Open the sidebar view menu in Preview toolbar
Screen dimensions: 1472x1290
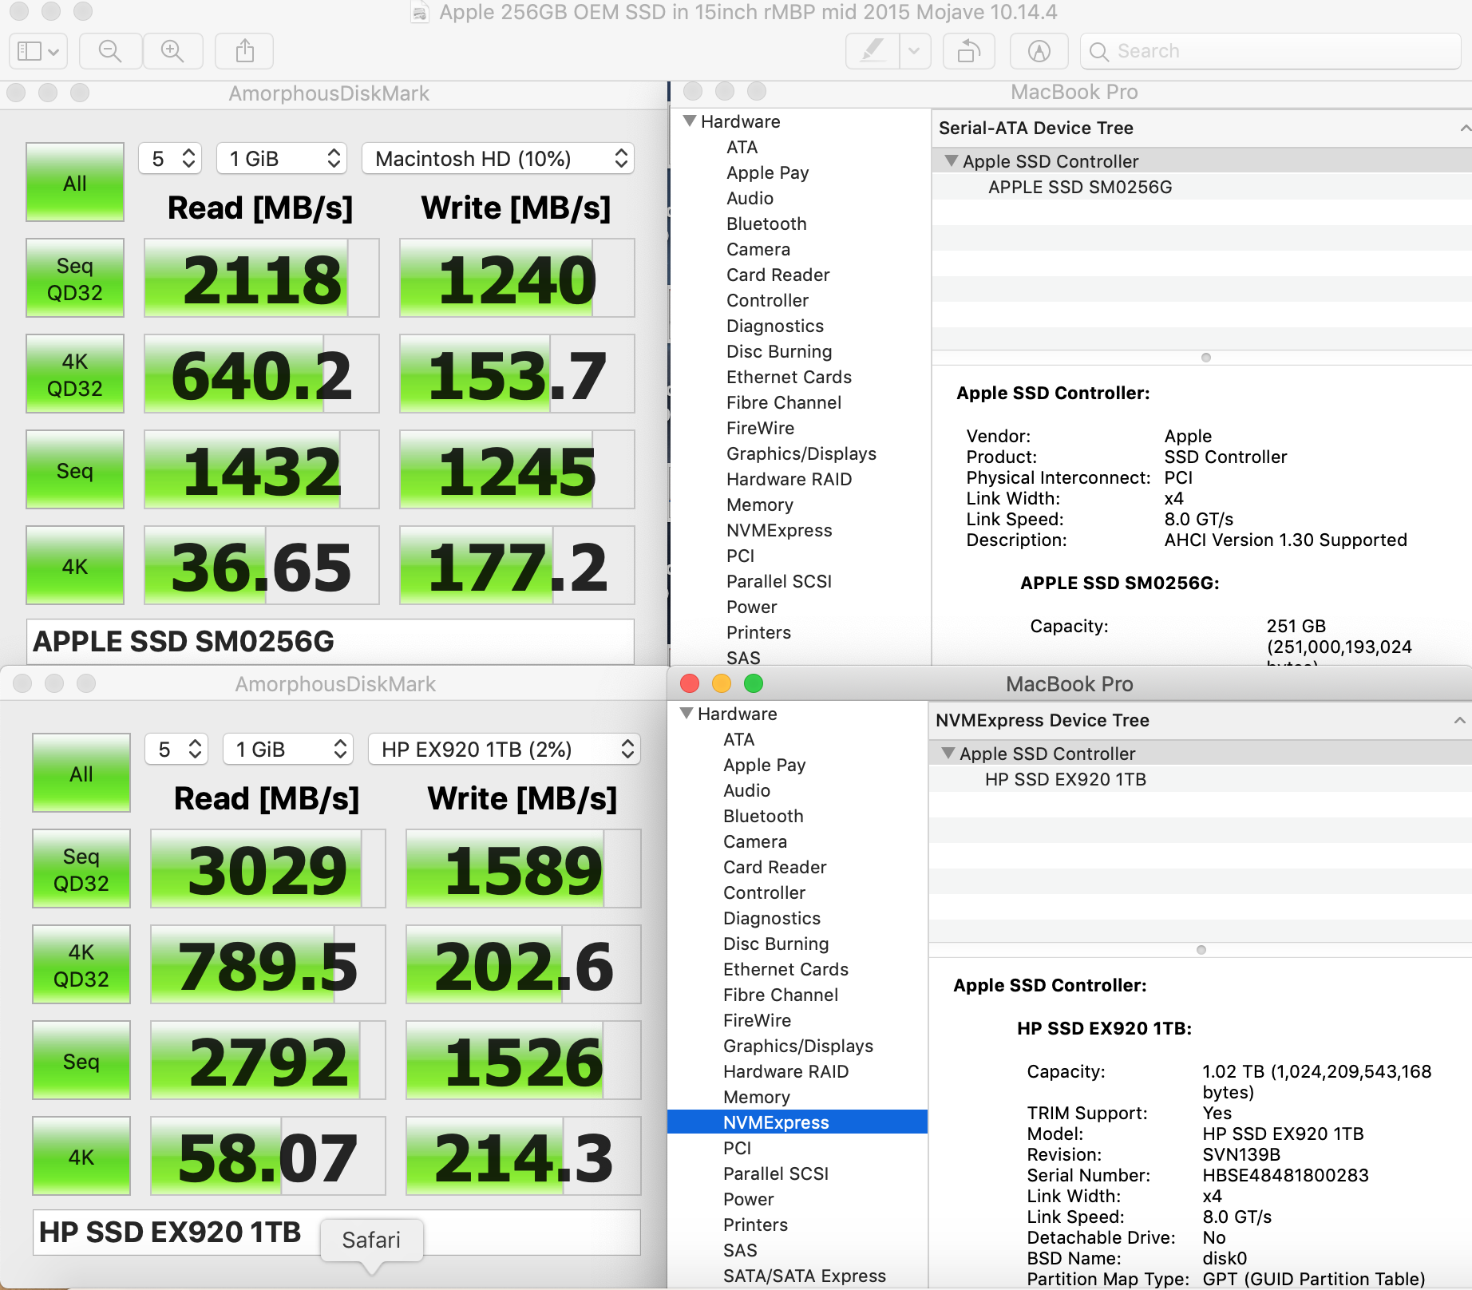38,51
